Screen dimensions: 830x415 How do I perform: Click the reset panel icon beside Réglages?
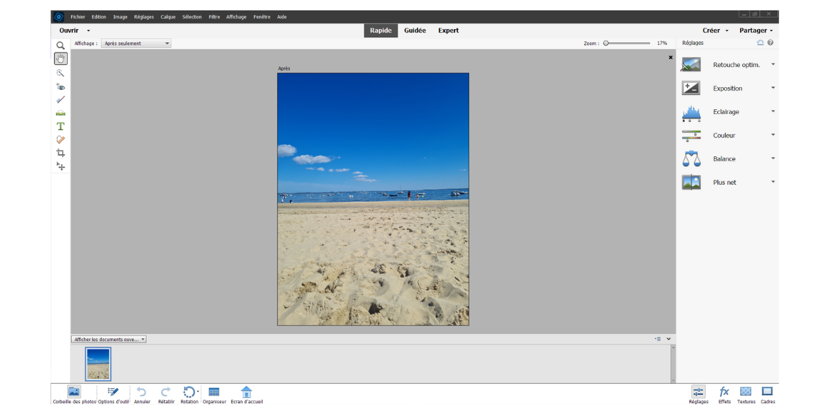[x=760, y=43]
